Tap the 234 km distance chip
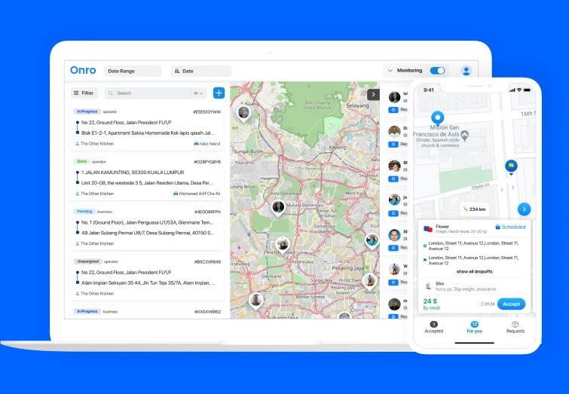569x394 pixels. pos(475,209)
